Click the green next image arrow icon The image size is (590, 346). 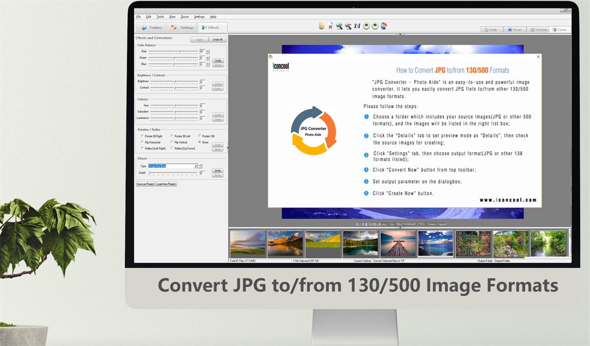click(375, 26)
